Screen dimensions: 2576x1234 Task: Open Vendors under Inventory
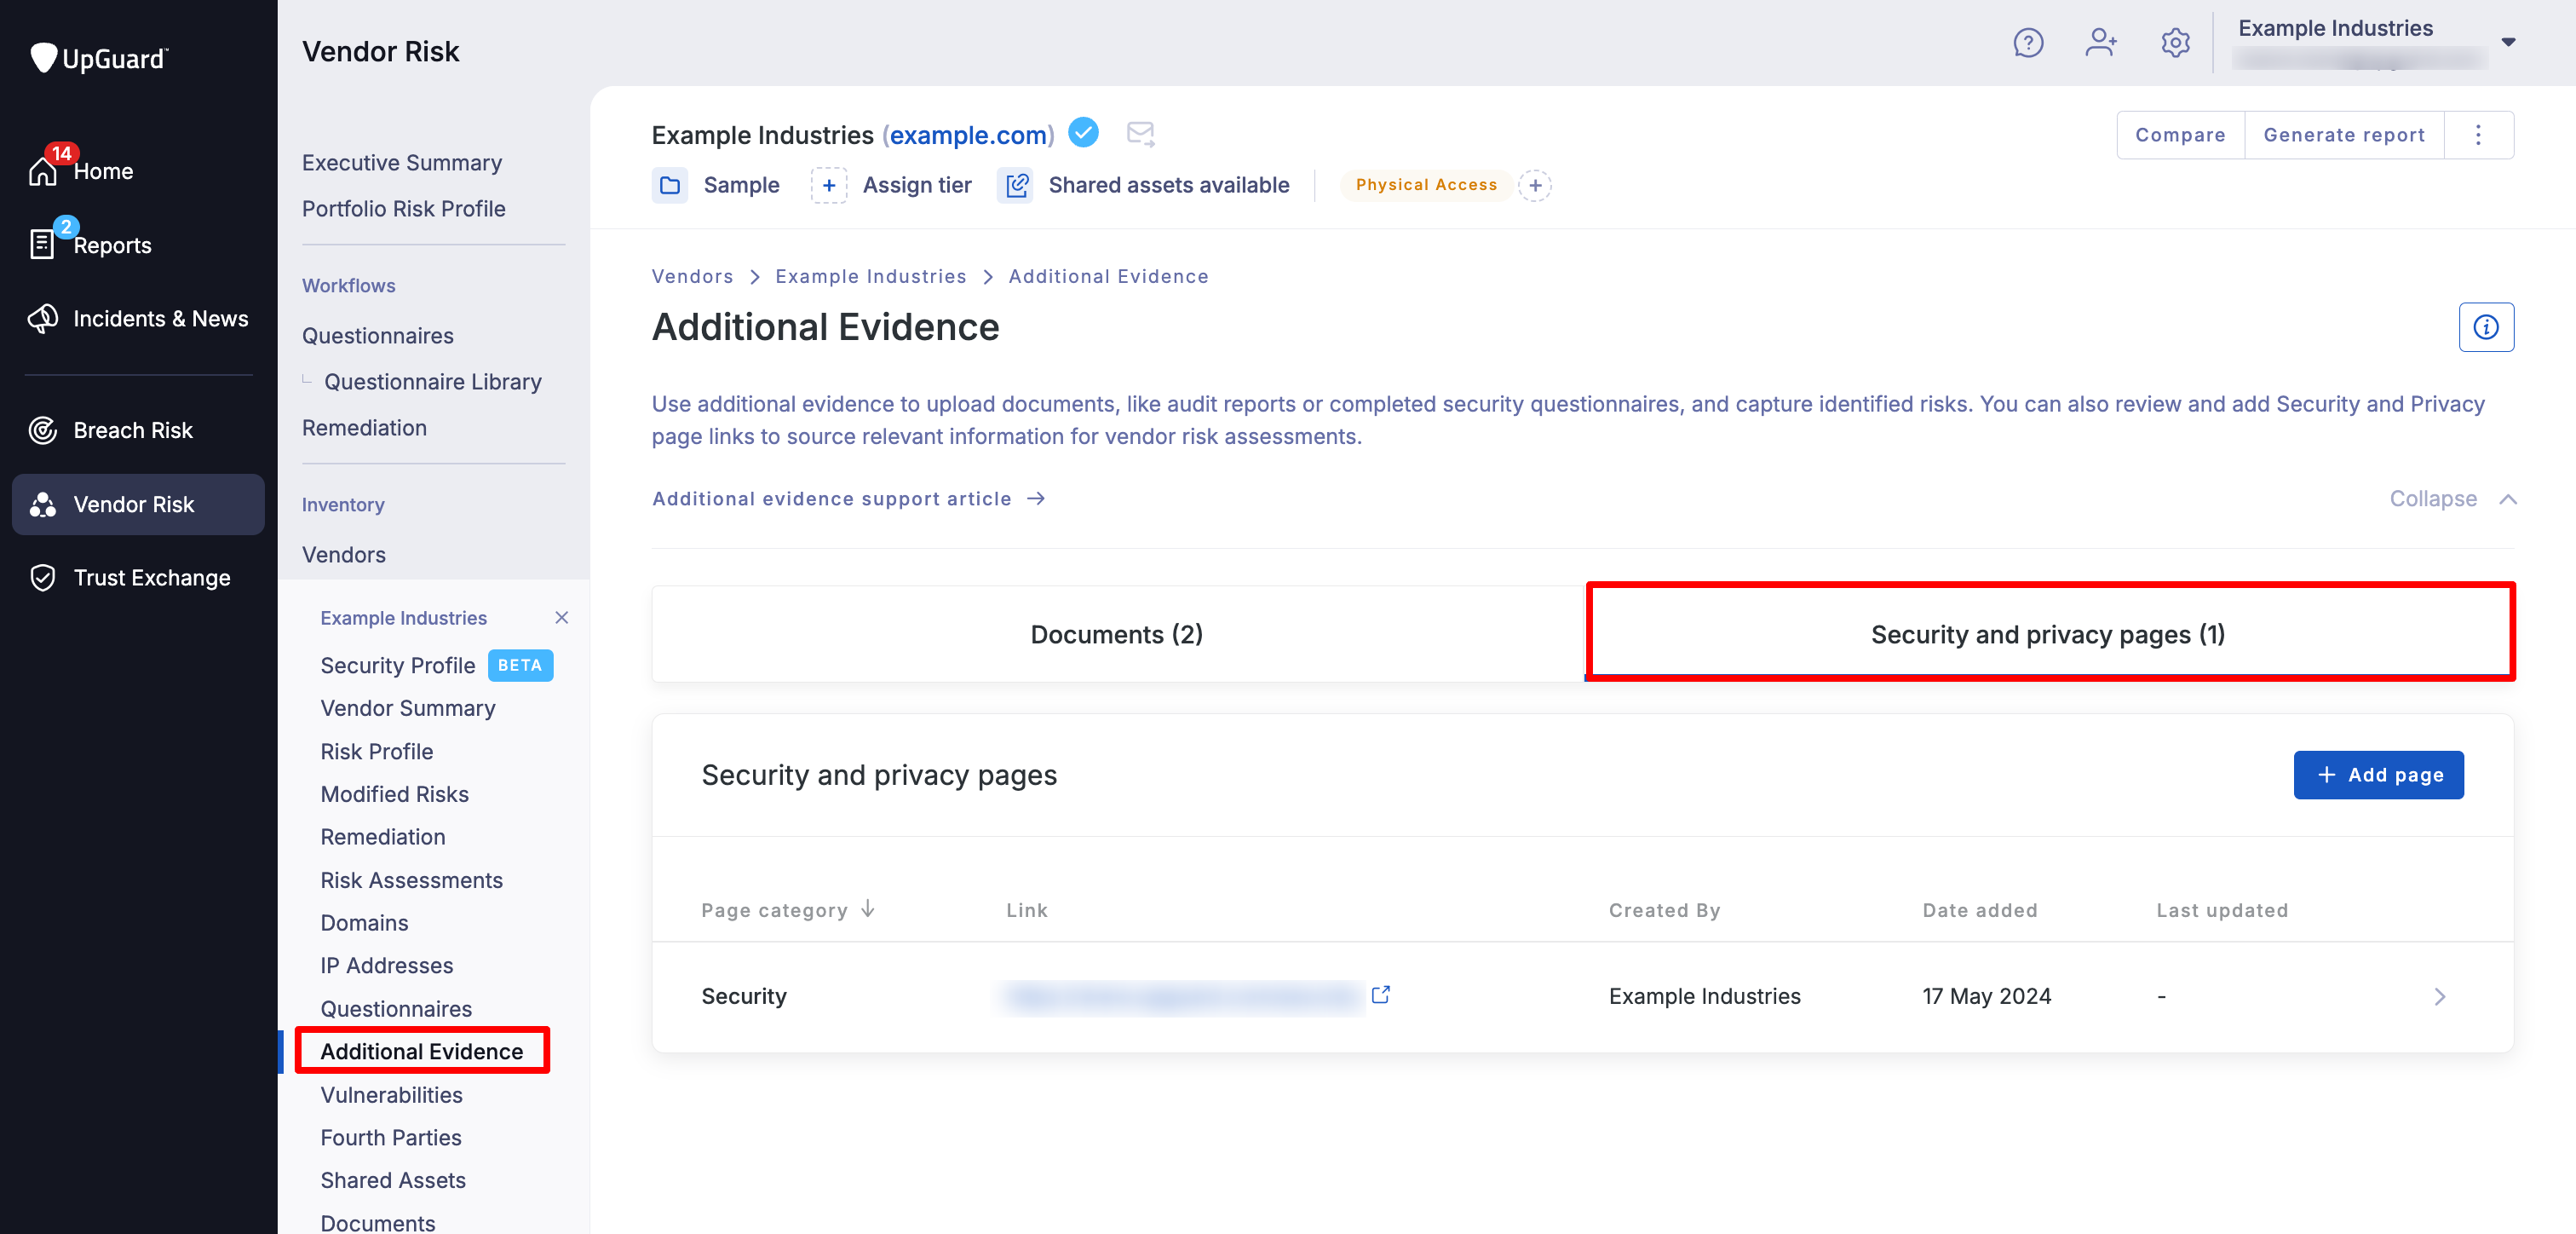[344, 555]
